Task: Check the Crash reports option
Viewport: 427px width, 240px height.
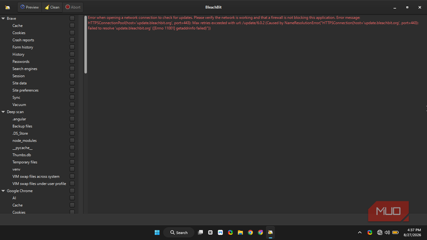Action: point(72,40)
